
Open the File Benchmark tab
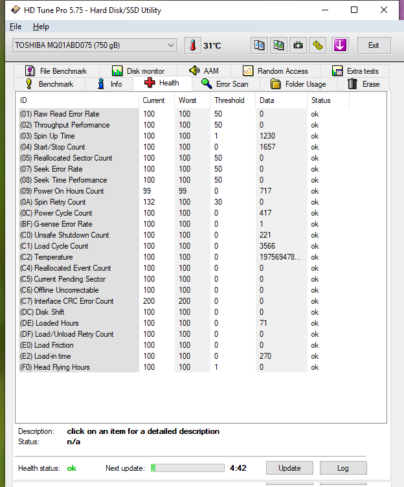(56, 71)
